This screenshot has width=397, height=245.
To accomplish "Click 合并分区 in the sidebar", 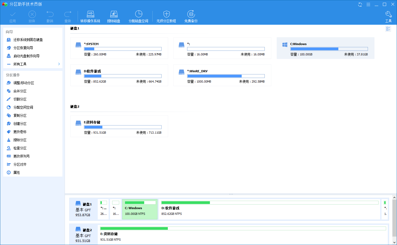I will point(20,91).
